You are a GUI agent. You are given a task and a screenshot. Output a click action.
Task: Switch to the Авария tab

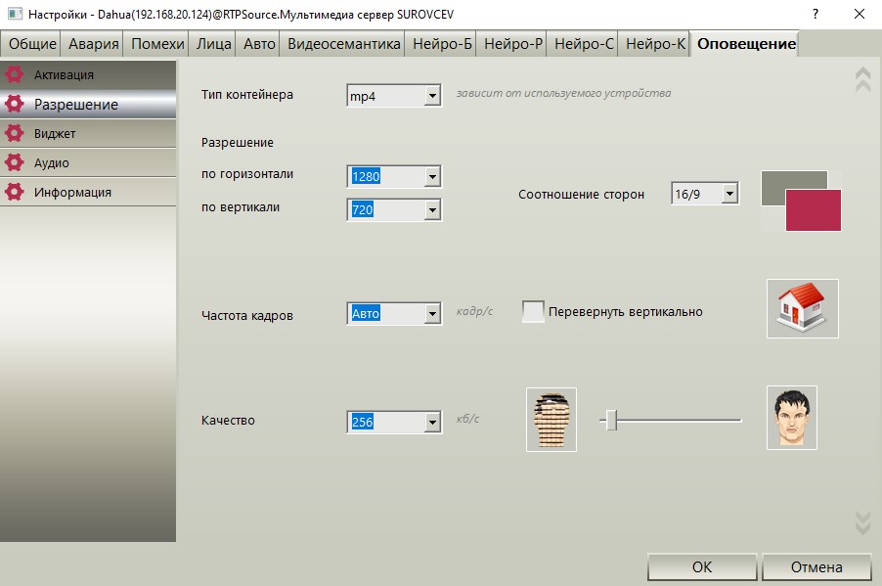(93, 44)
